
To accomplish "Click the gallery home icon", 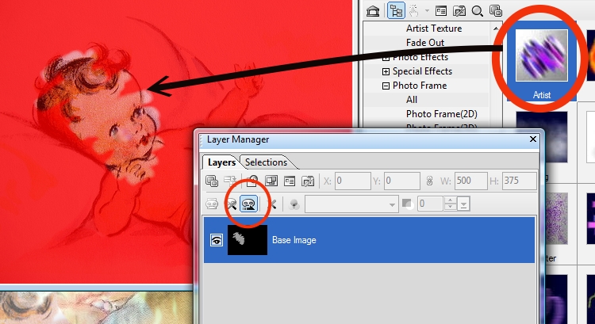I will click(372, 10).
